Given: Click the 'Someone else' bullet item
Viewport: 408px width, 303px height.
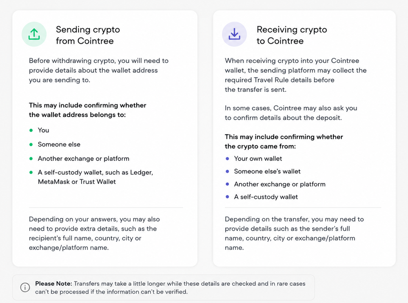Looking at the screenshot, I should pyautogui.click(x=59, y=144).
